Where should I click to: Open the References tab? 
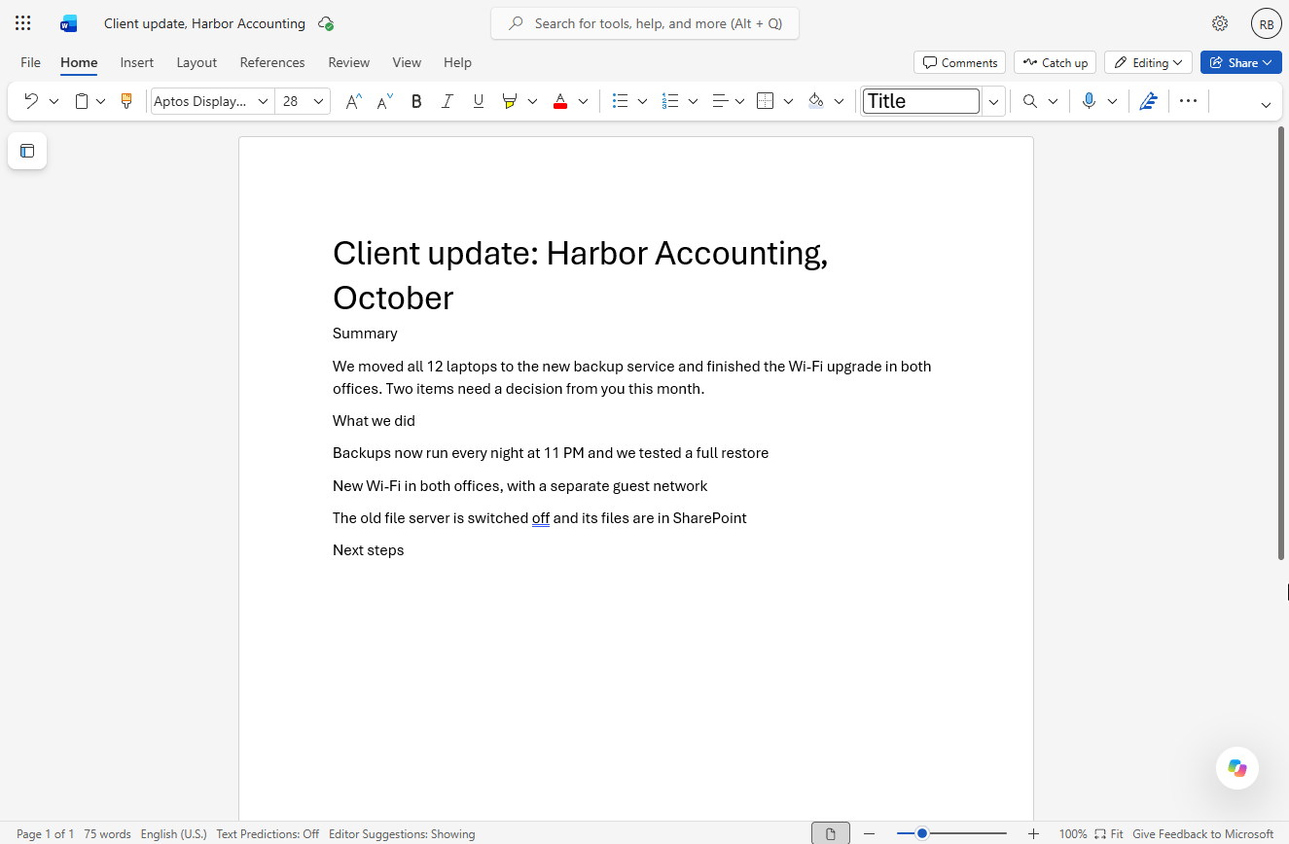click(272, 62)
